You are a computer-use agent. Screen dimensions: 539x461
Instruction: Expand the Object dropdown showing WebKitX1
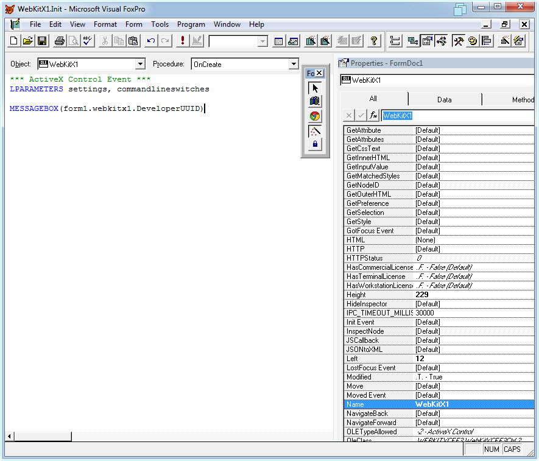pyautogui.click(x=140, y=64)
